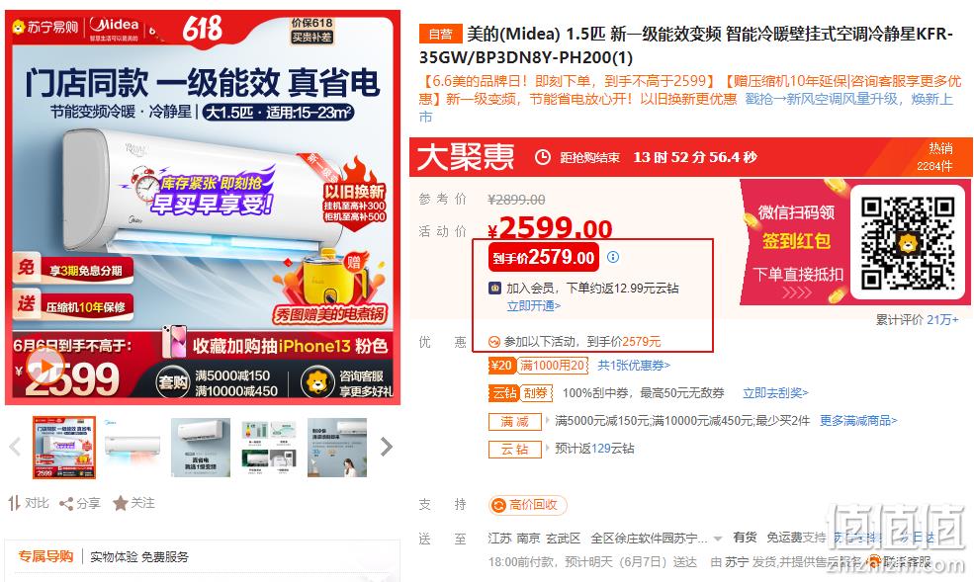This screenshot has width=974, height=582.
Task: Click the 联系客服 customer service icon
Action: [x=874, y=562]
